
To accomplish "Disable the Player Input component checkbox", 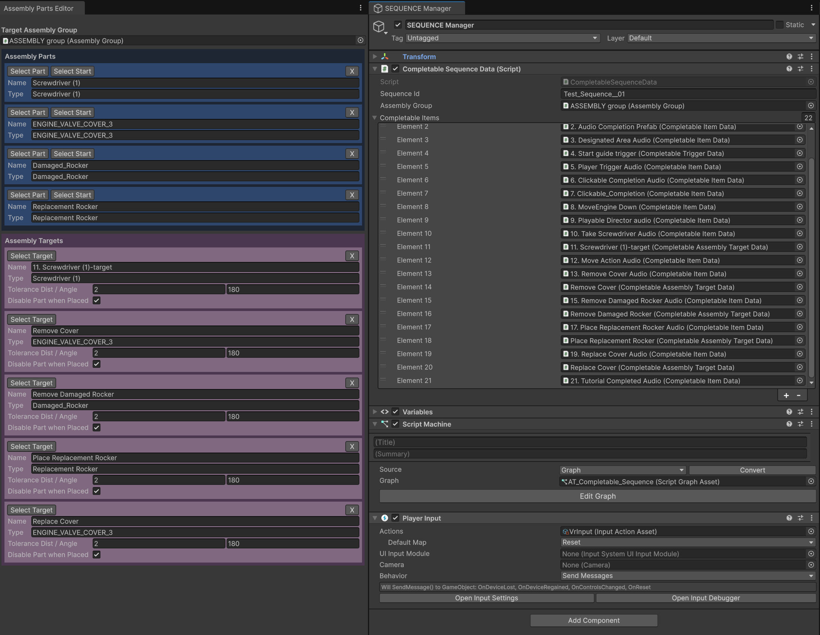I will [395, 518].
